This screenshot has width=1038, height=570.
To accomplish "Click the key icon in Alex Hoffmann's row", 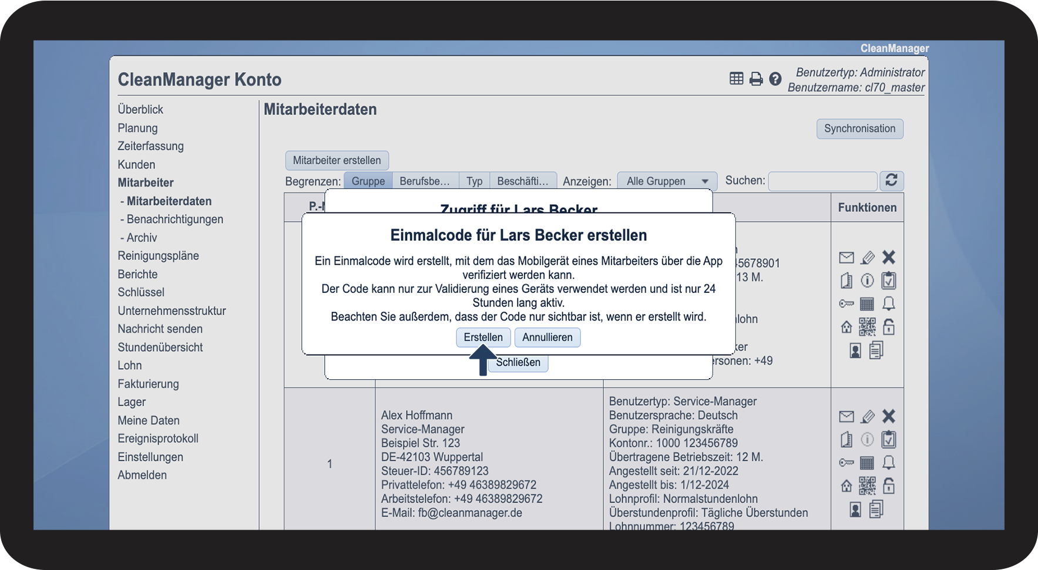I will click(x=846, y=463).
